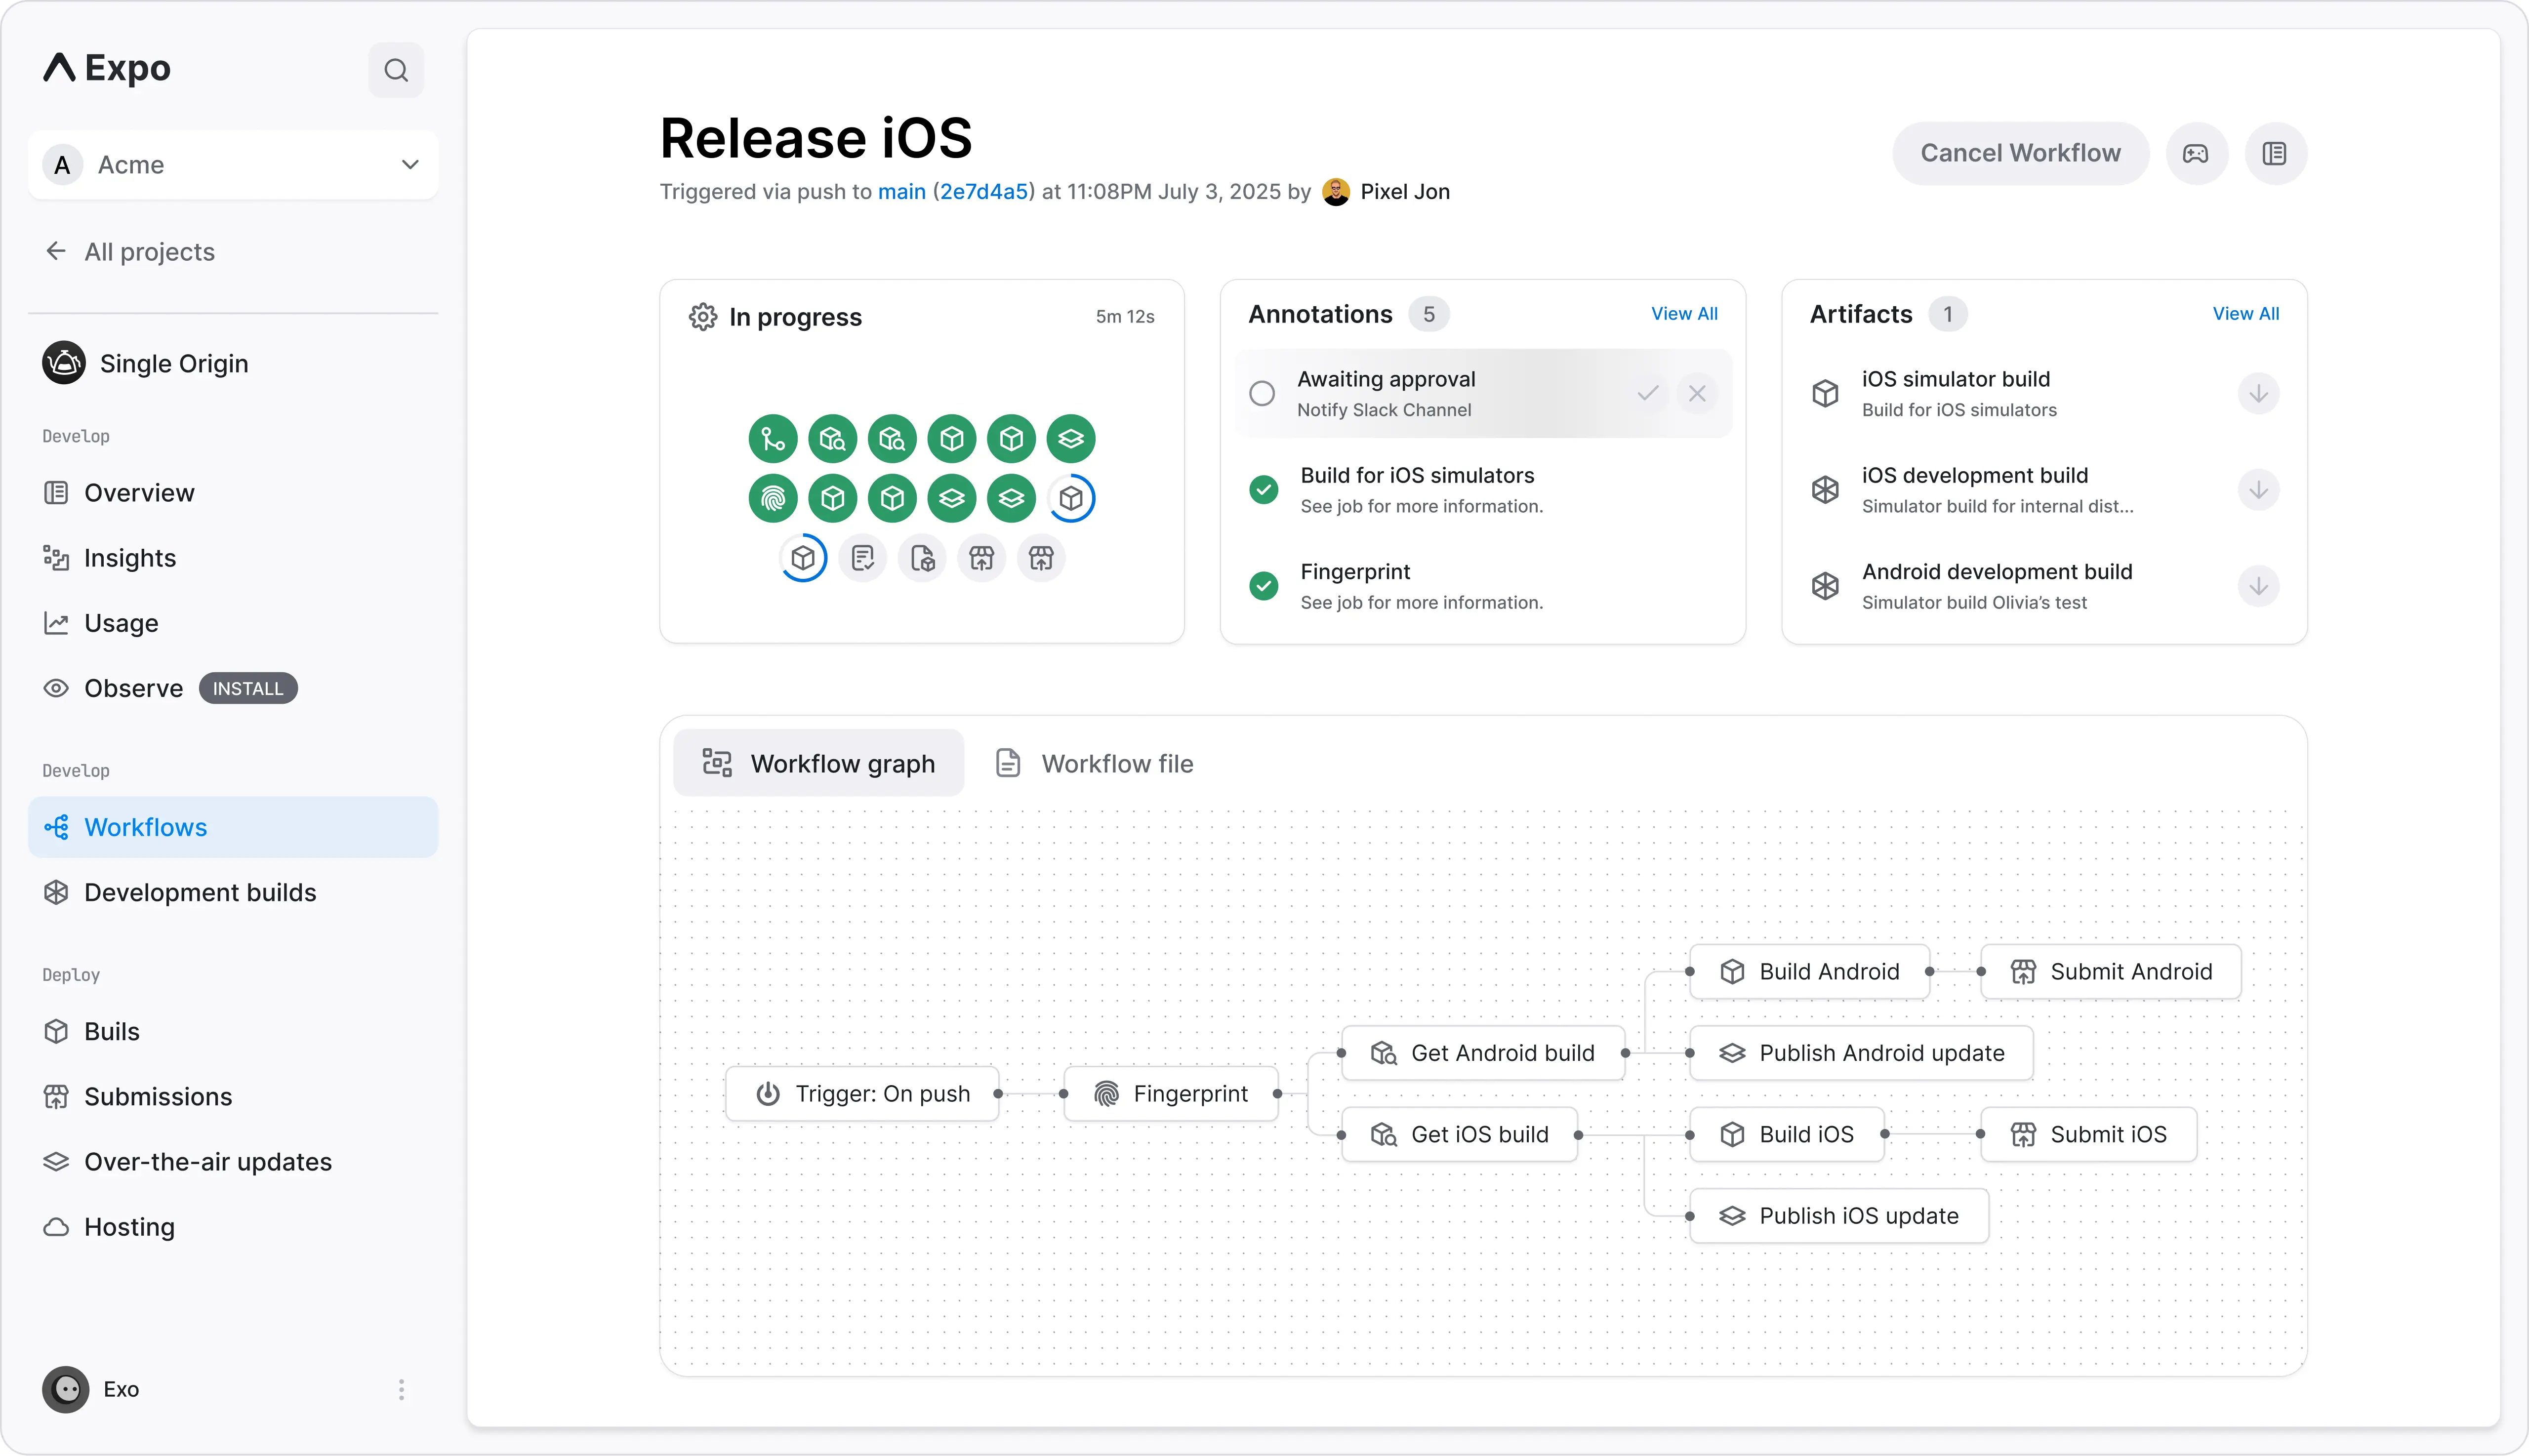The image size is (2529, 1456).
Task: Reject the awaiting approval with X
Action: 1697,394
